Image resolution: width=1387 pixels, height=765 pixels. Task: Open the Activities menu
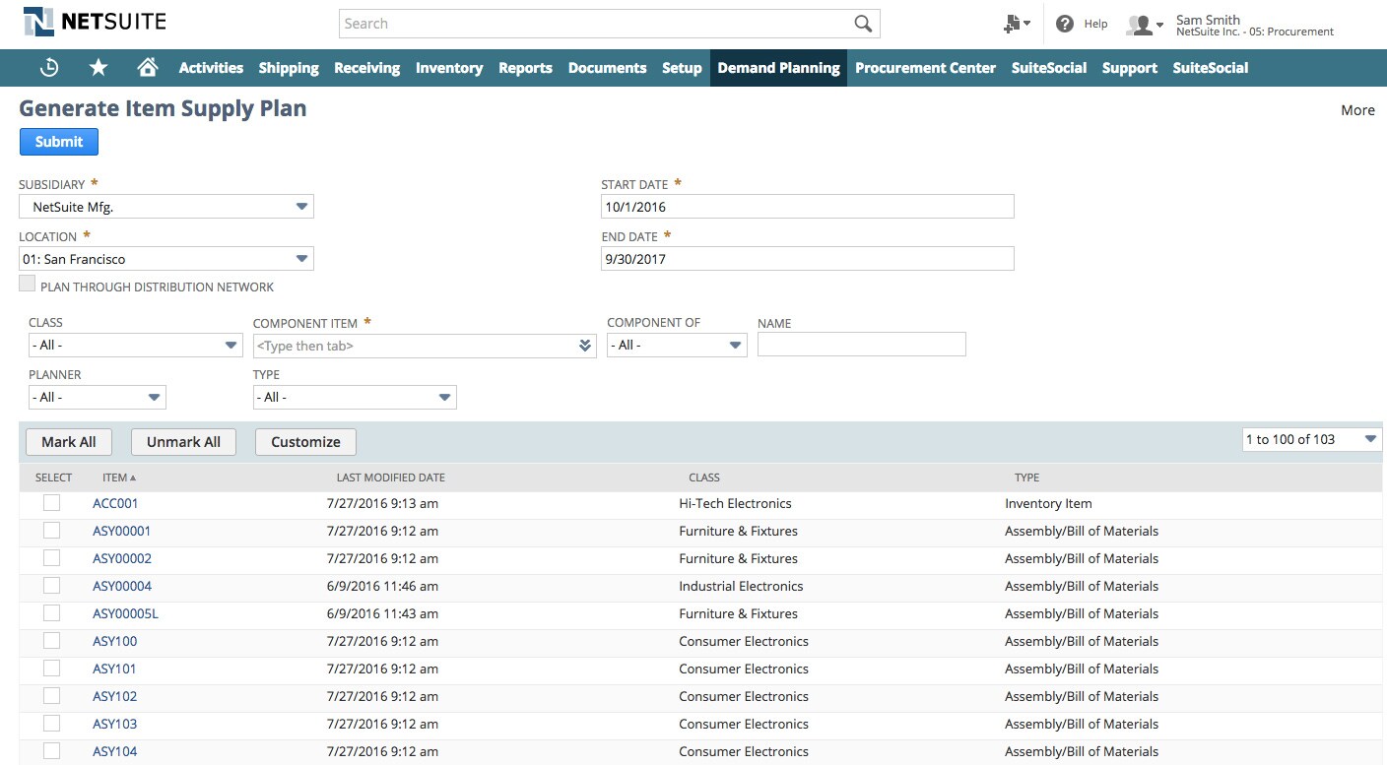click(x=211, y=68)
